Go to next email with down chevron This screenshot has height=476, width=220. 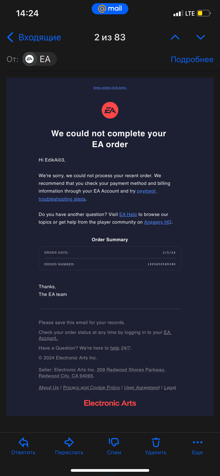point(200,37)
